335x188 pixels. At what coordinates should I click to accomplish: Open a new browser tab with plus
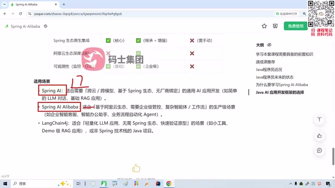tap(64, 5)
